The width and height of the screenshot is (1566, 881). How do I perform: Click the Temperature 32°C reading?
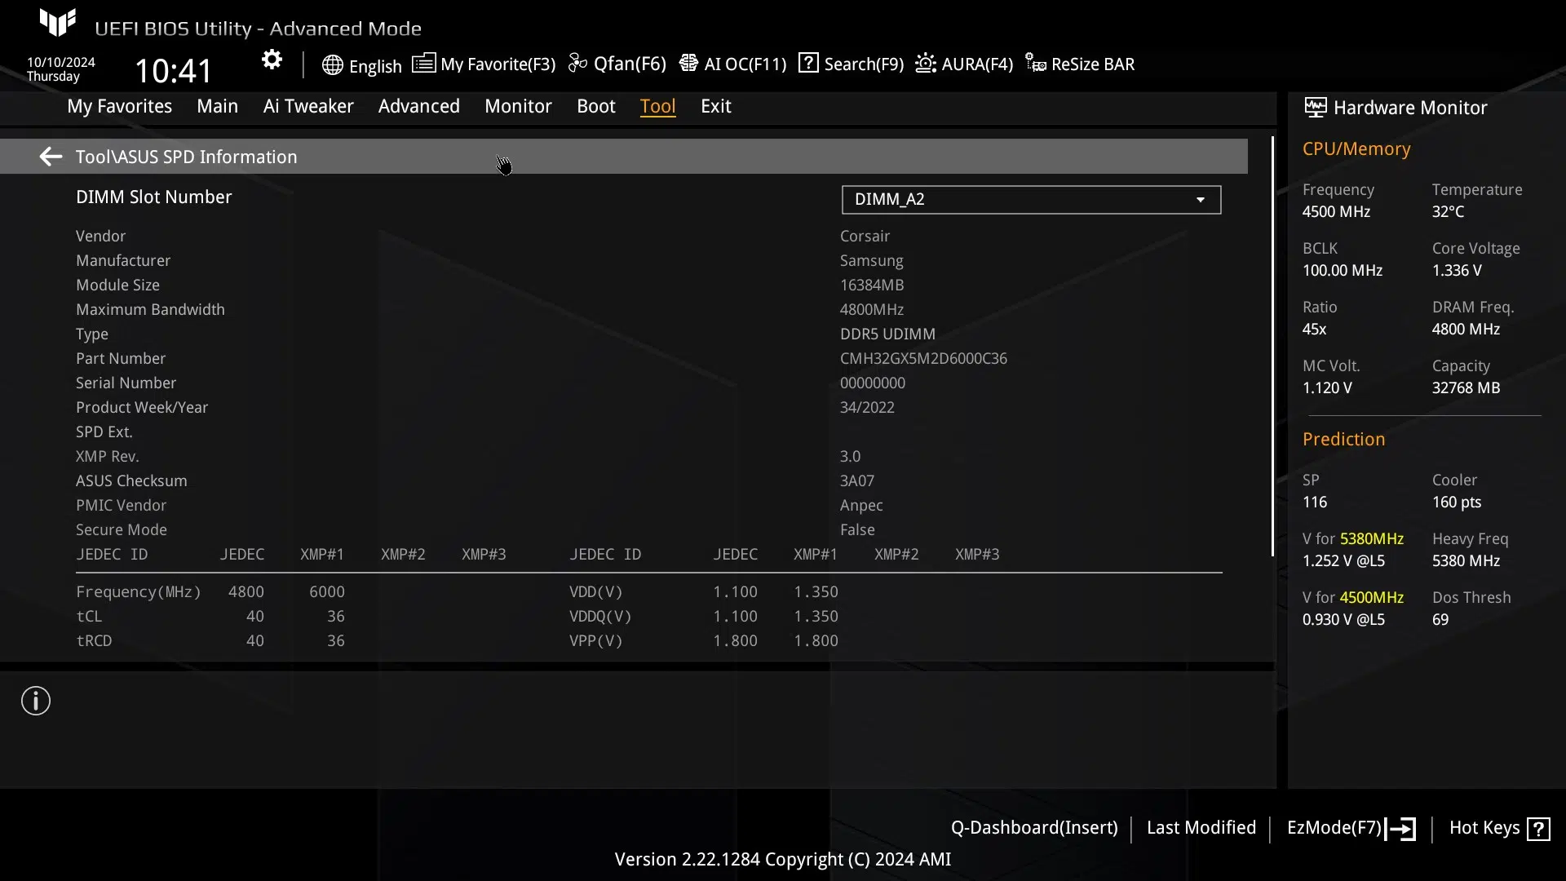[x=1448, y=211]
